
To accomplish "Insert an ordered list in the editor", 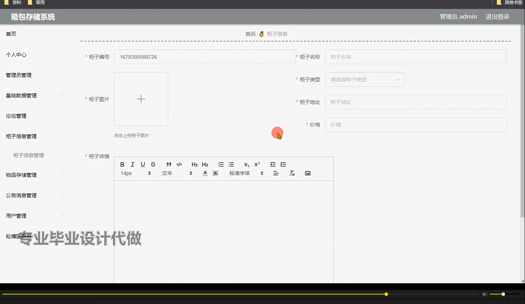I will click(x=221, y=164).
